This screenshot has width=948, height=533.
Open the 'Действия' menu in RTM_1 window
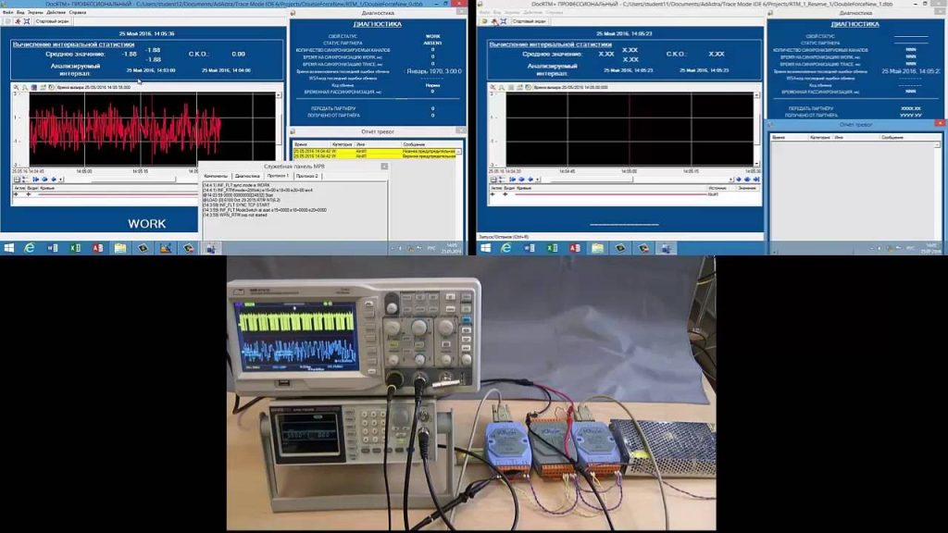56,12
